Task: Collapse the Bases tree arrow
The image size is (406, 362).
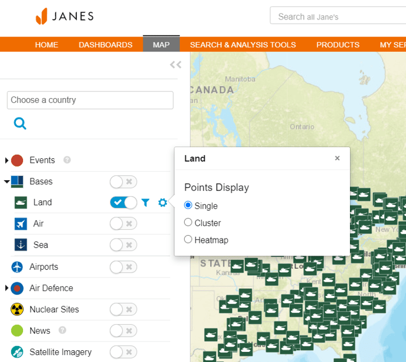Action: pos(7,182)
